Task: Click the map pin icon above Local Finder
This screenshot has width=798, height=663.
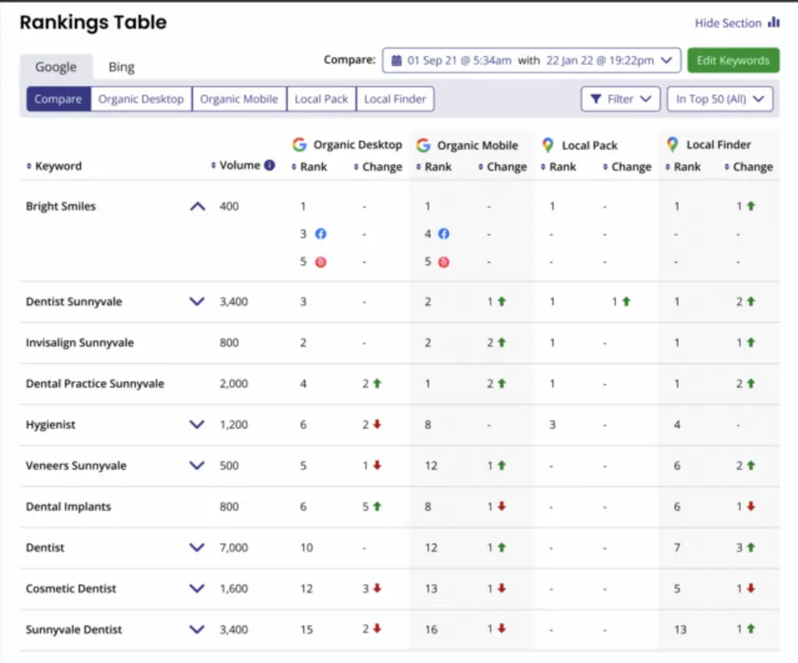Action: click(671, 145)
